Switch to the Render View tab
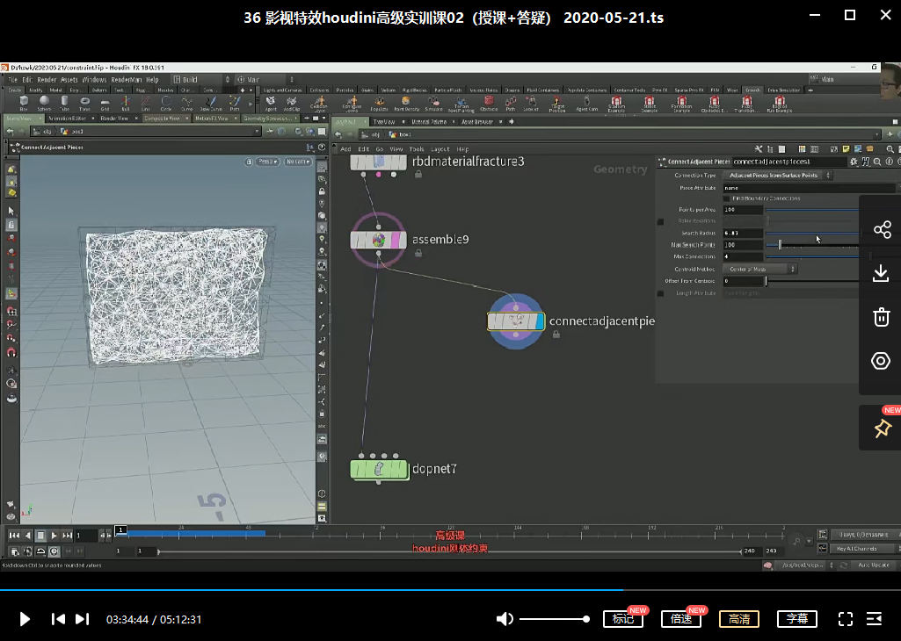The image size is (901, 641). point(114,118)
